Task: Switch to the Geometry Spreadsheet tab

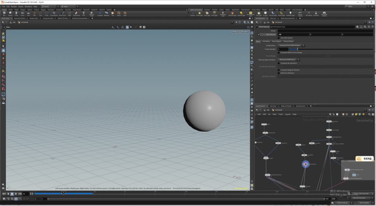Action: coord(80,18)
